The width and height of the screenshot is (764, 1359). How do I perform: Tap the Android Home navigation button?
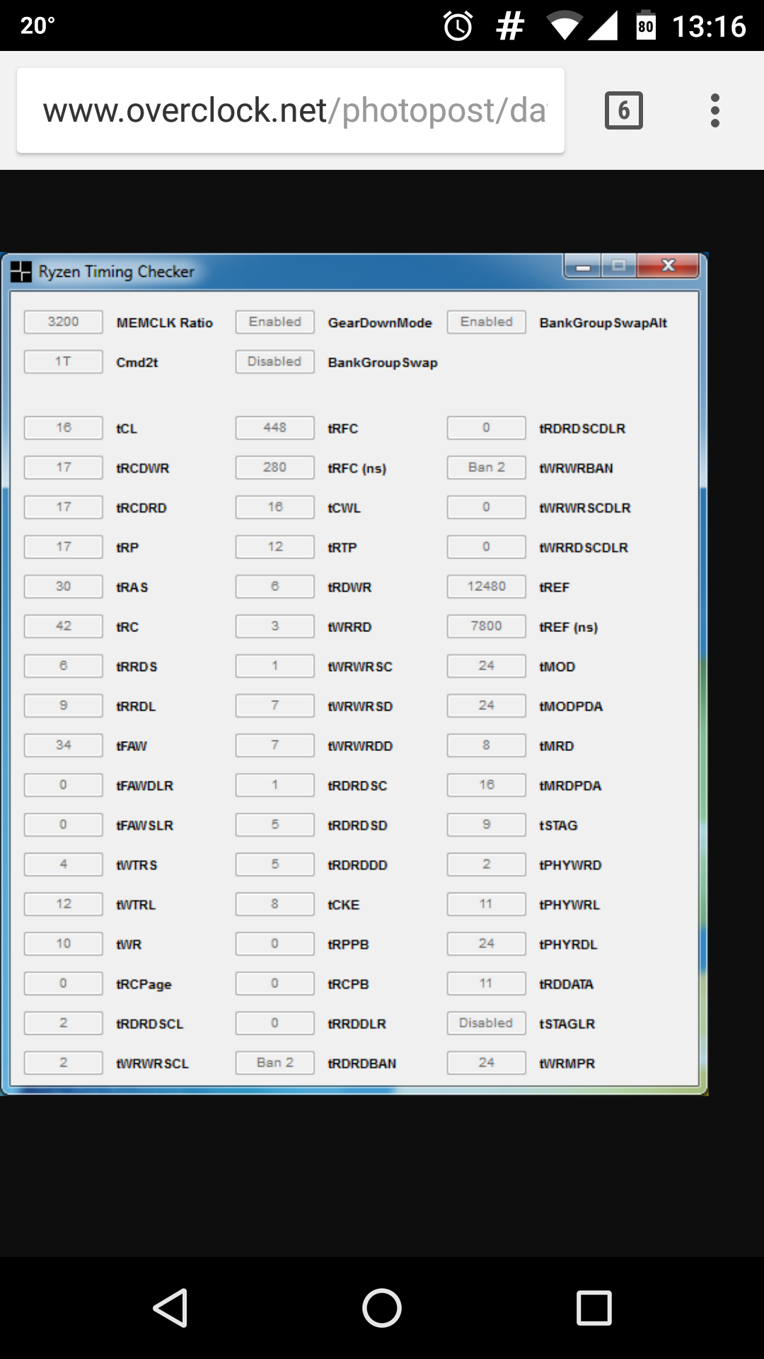(382, 1307)
